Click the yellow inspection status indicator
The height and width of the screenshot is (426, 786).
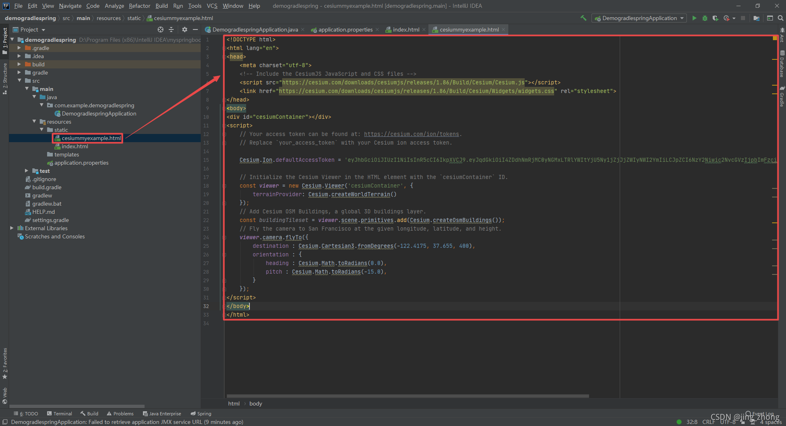click(775, 38)
